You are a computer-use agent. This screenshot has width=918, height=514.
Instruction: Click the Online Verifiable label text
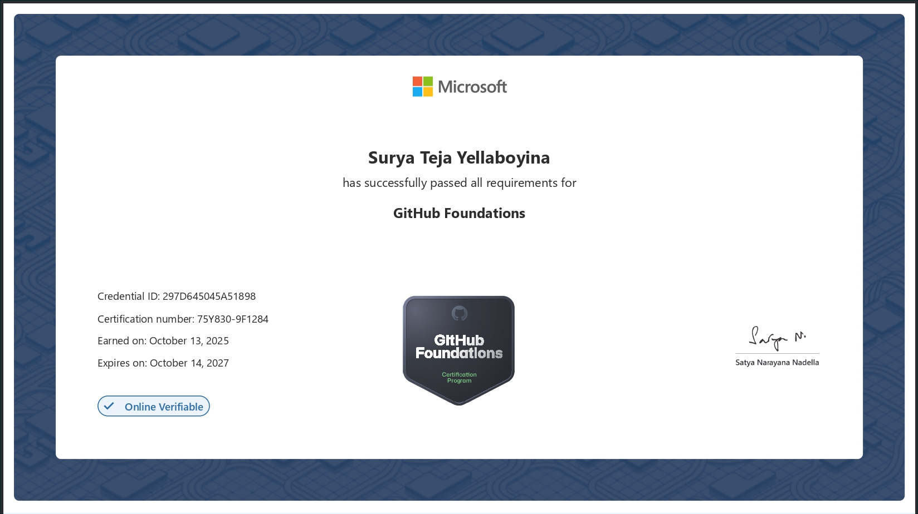pos(164,407)
